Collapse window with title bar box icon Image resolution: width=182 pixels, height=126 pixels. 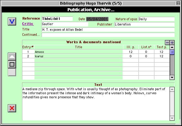click(178, 3)
